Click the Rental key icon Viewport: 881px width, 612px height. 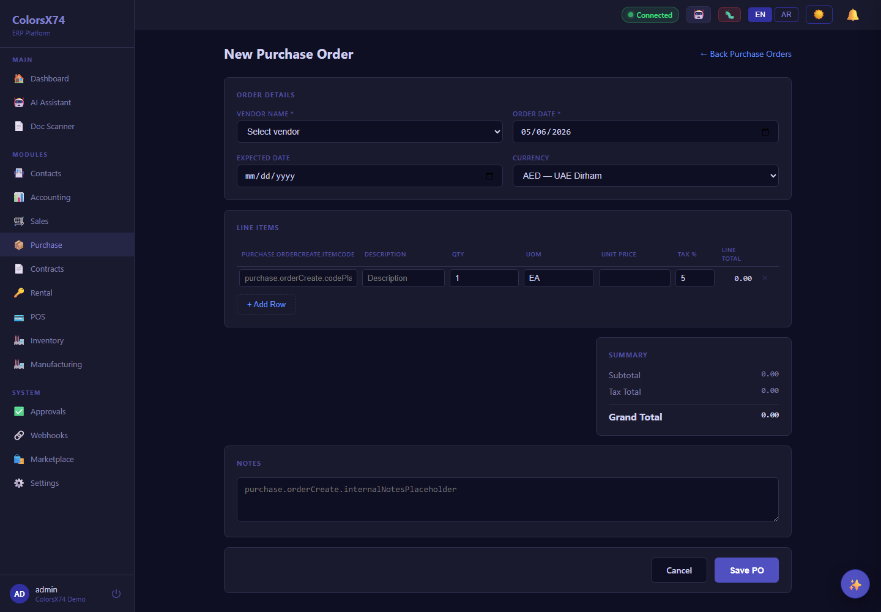pyautogui.click(x=19, y=293)
